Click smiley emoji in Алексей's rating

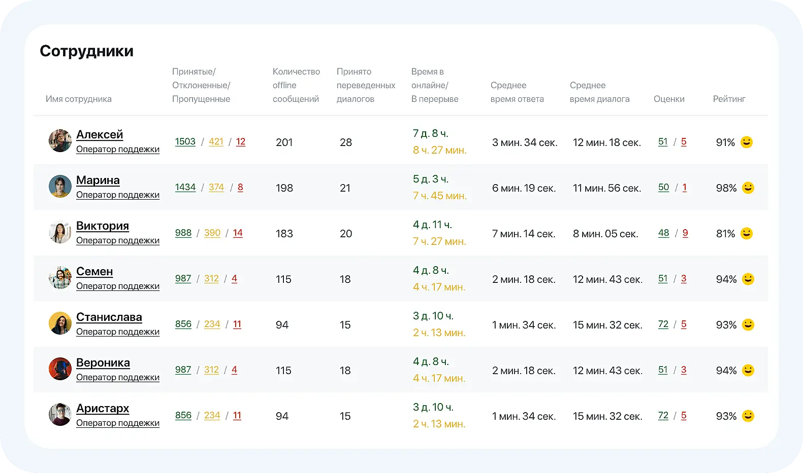746,142
